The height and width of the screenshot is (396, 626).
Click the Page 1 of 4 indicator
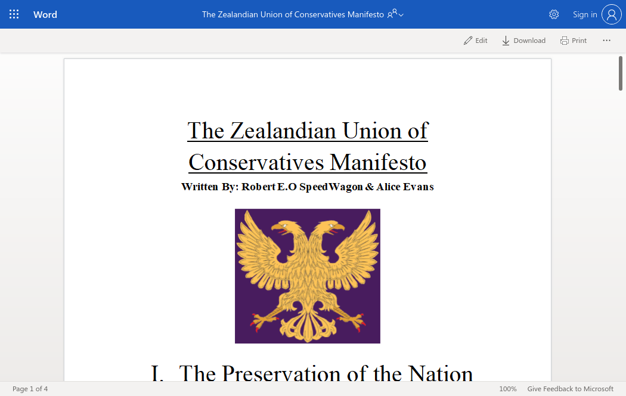[30, 389]
